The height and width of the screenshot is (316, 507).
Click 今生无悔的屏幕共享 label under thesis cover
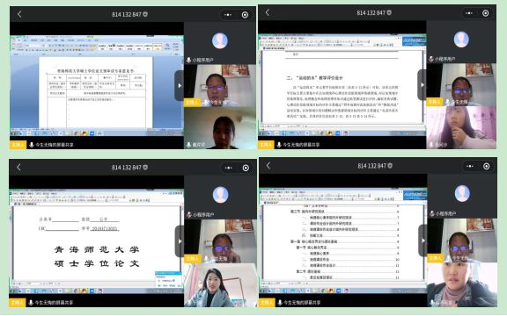[x=54, y=303]
